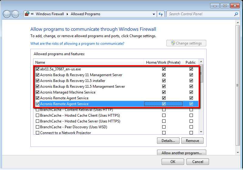Toggle Private checkbox for abr11.5a_37687_en-us.exe
This screenshot has height=170, width=243.
(164, 69)
